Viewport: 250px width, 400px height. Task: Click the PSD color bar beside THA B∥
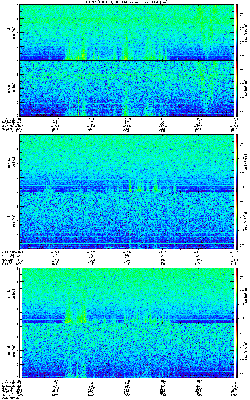pyautogui.click(x=237, y=88)
